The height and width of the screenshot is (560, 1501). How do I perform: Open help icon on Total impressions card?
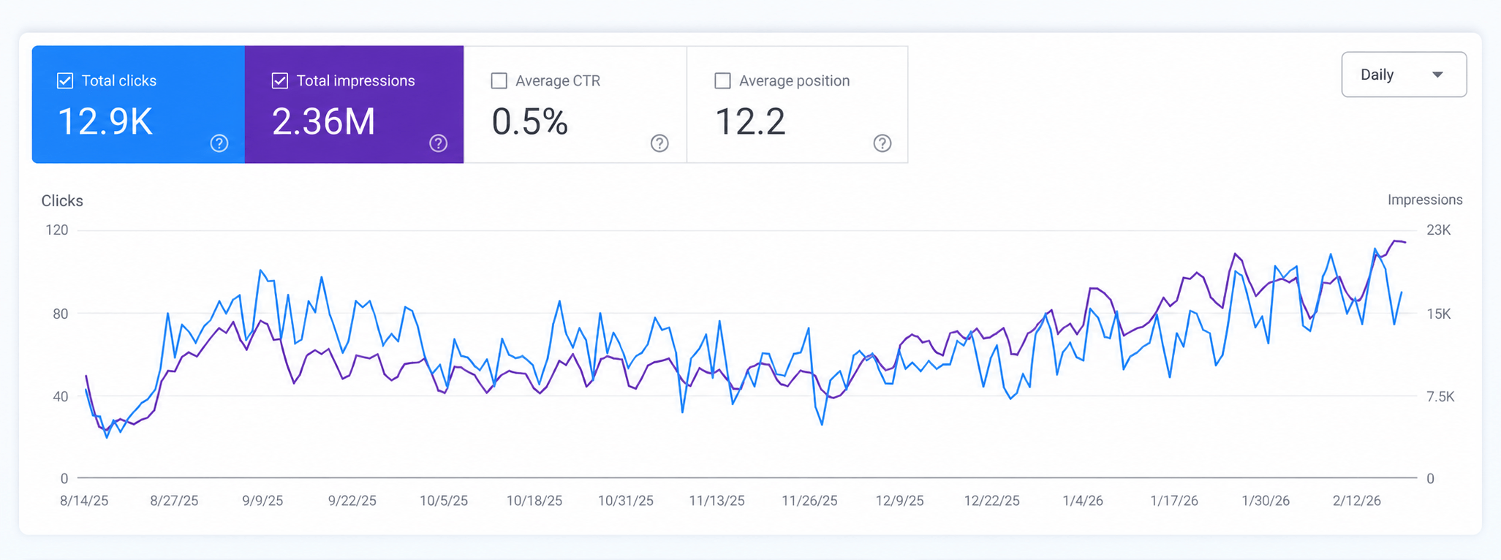(x=438, y=143)
